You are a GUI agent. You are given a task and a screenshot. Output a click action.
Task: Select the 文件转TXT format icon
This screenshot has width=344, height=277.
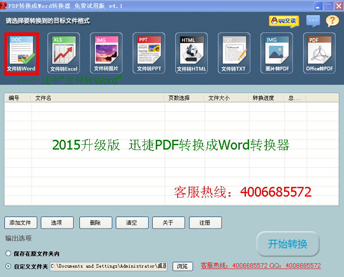(x=234, y=53)
